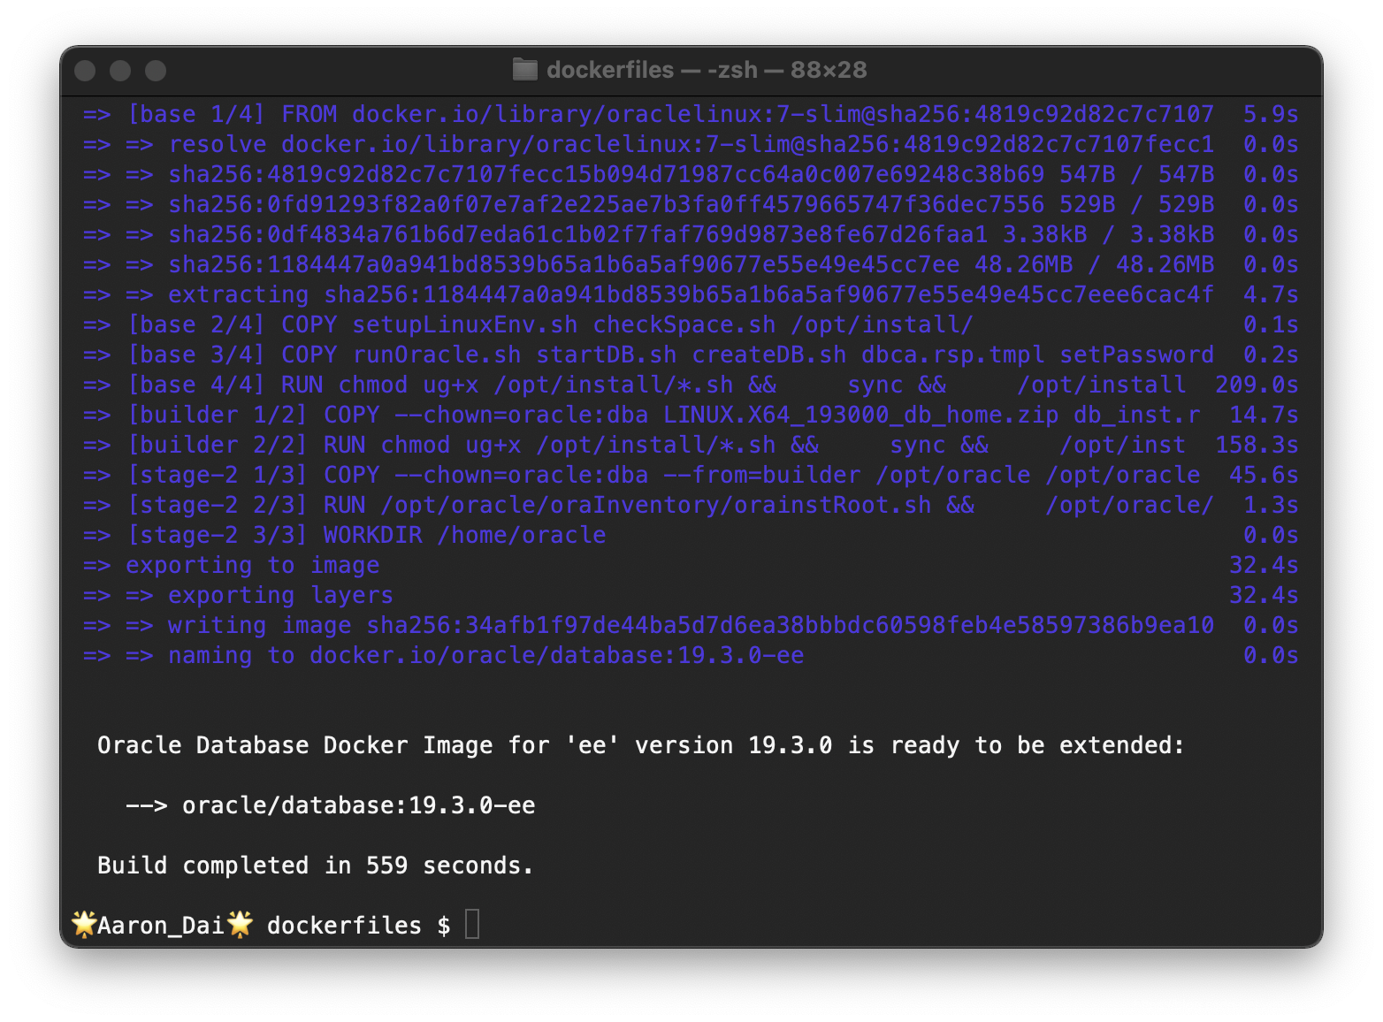Image resolution: width=1383 pixels, height=1022 pixels.
Task: Click the sha256:4819c92d82c7c7107fecc15b094d line
Action: pos(691,175)
